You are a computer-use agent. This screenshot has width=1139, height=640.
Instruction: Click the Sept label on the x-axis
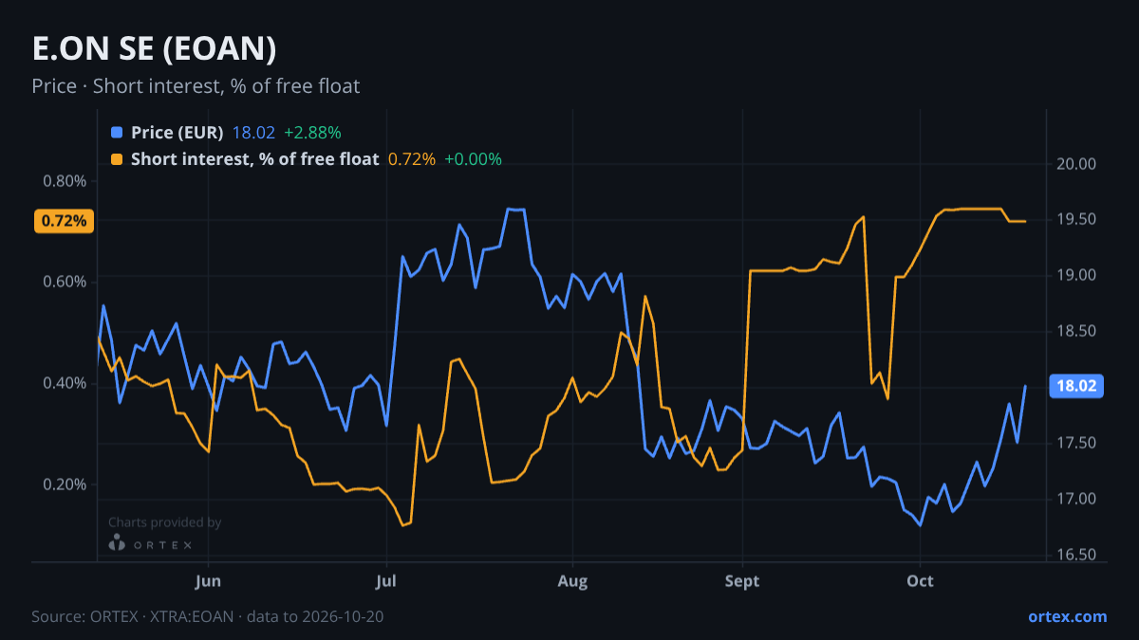click(742, 580)
